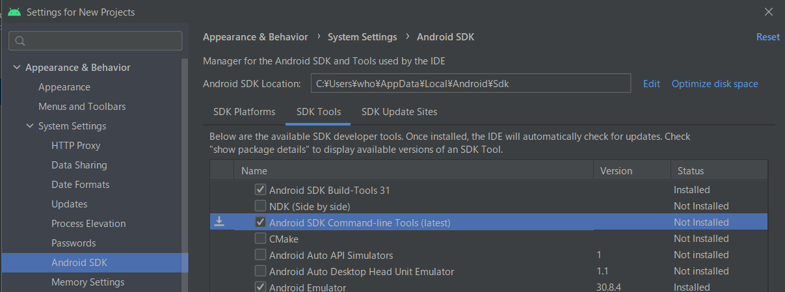
Task: Collapse the System Settings tree node
Action: coord(30,126)
